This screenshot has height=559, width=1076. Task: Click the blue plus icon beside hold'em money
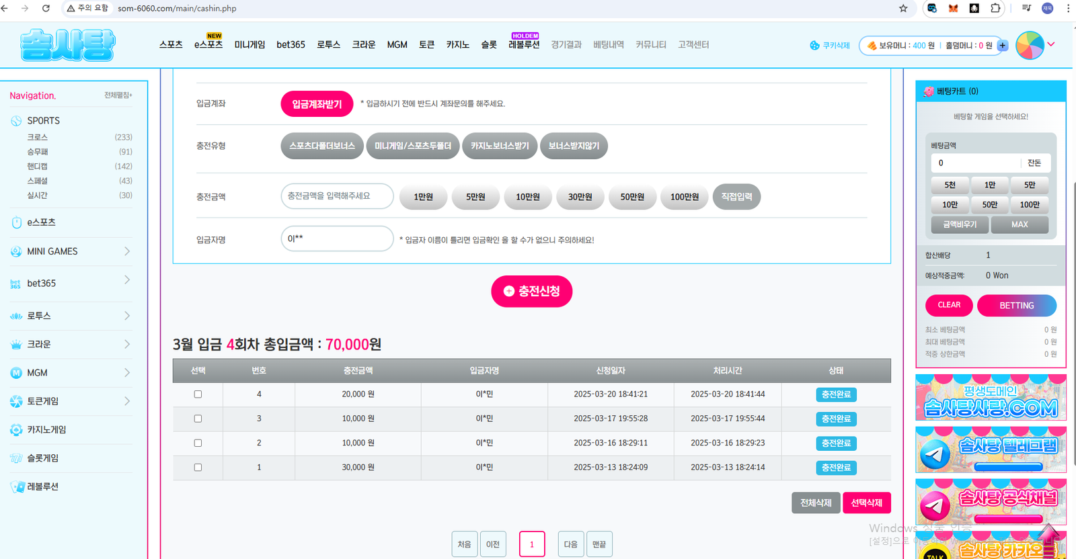tap(1003, 46)
